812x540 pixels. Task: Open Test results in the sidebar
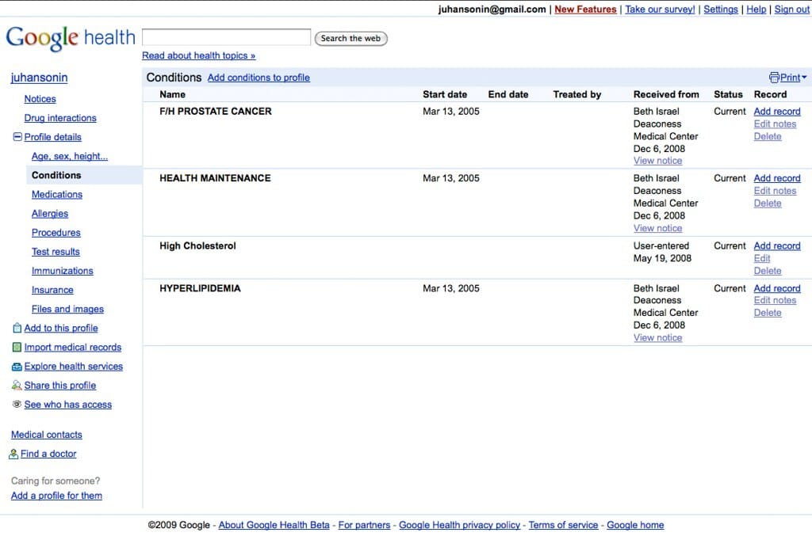(56, 252)
